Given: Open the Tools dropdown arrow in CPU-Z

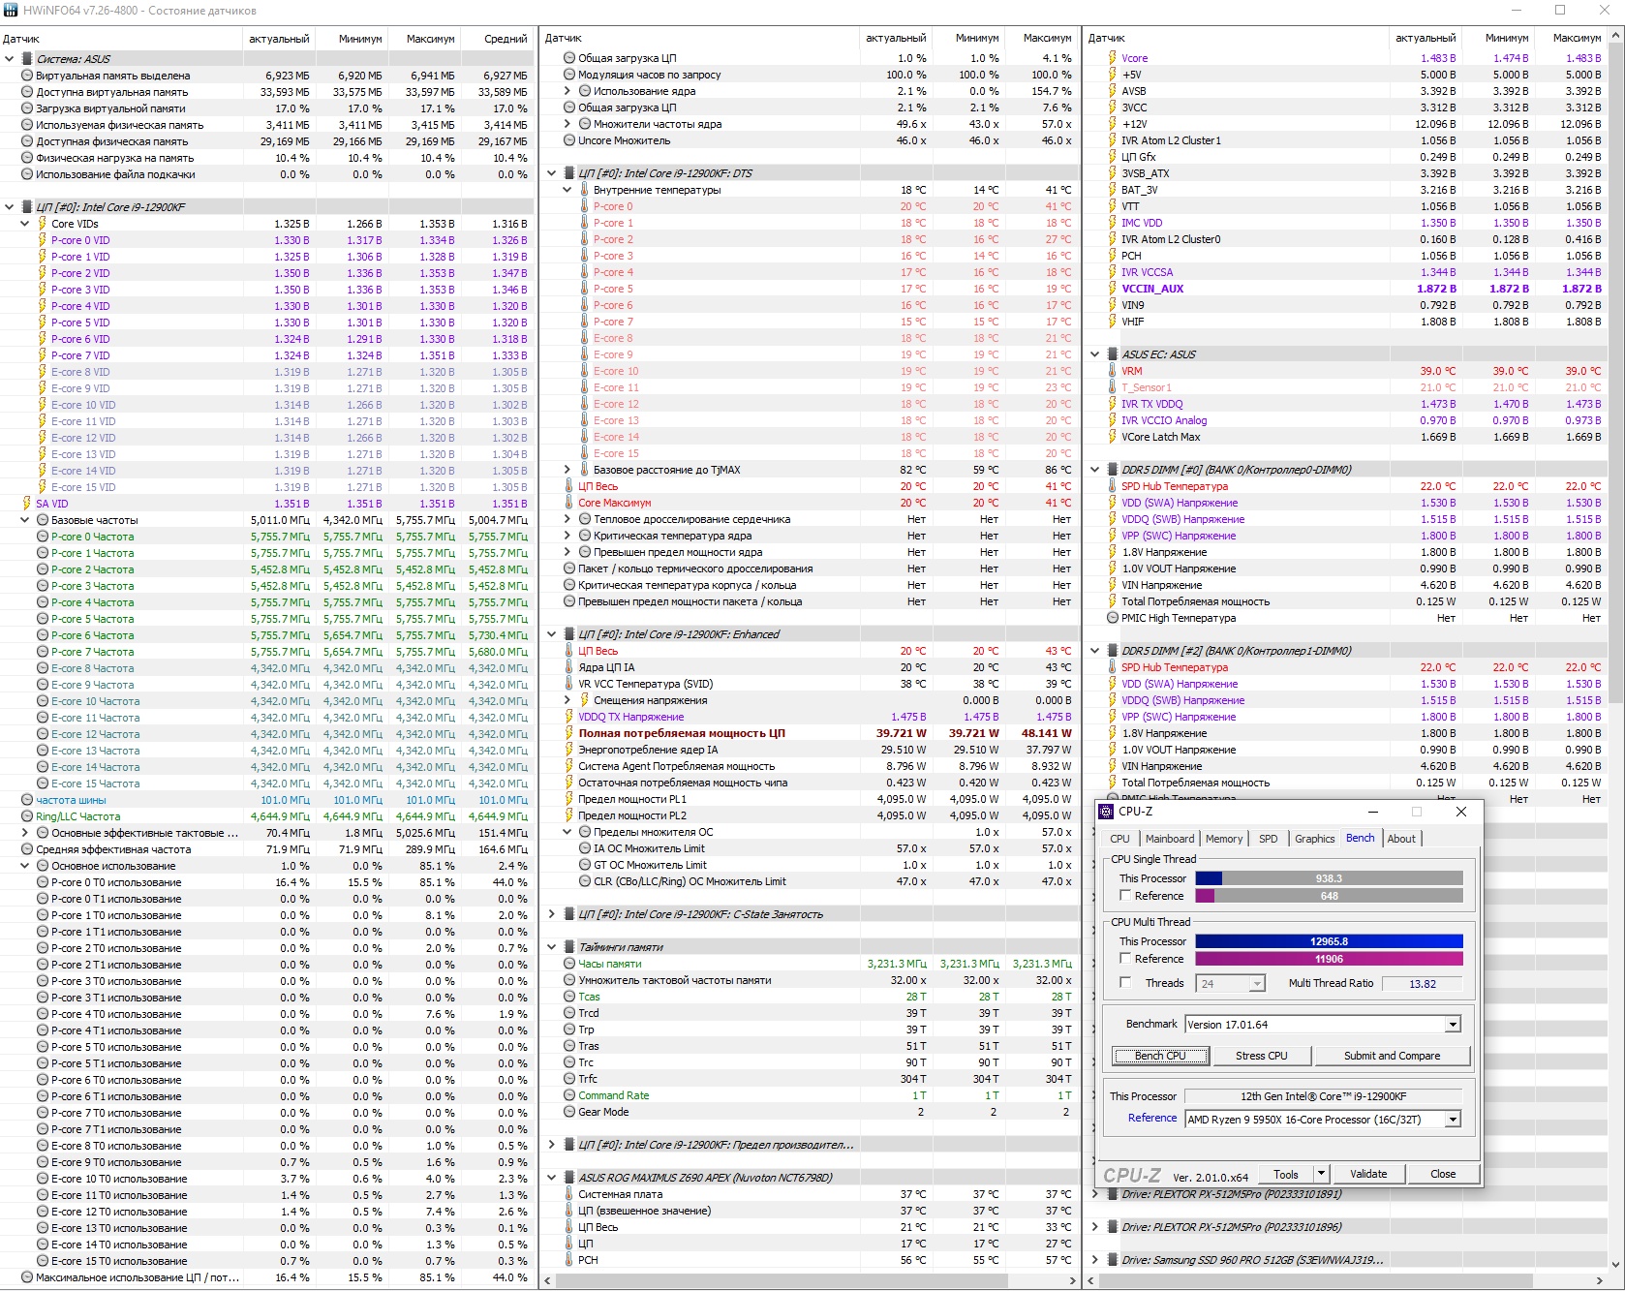Looking at the screenshot, I should 1321,1174.
